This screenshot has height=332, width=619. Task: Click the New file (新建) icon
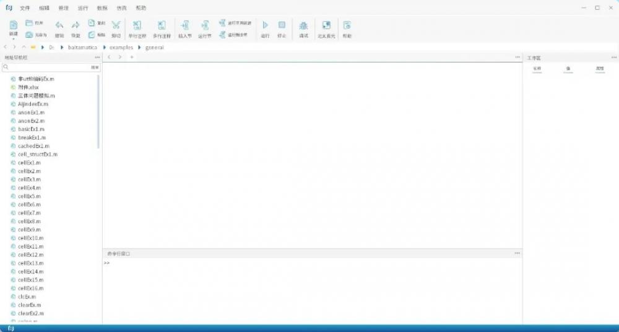pyautogui.click(x=13, y=25)
